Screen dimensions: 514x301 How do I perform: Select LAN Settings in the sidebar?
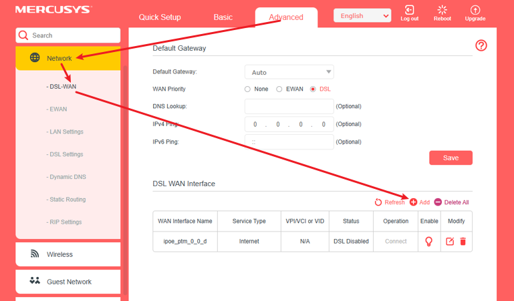pyautogui.click(x=65, y=132)
